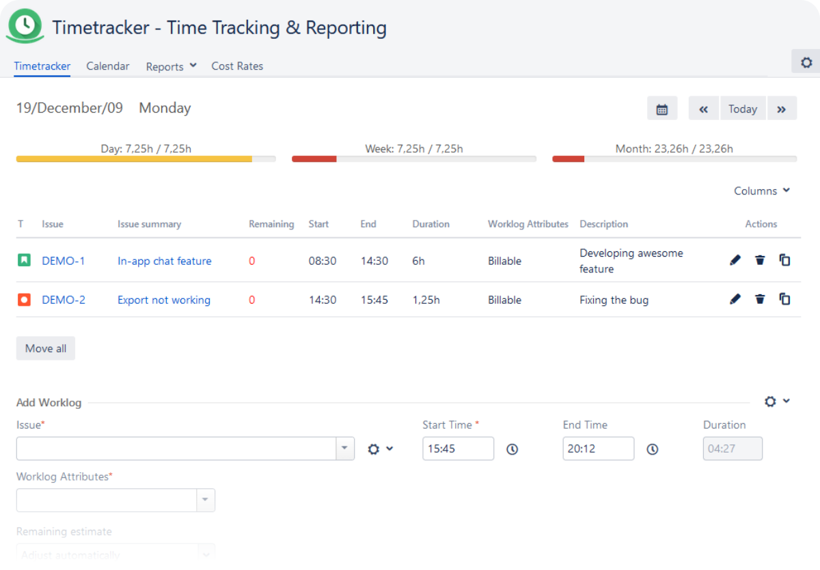820x570 pixels.
Task: Click the 'Duration' column header
Action: [431, 224]
